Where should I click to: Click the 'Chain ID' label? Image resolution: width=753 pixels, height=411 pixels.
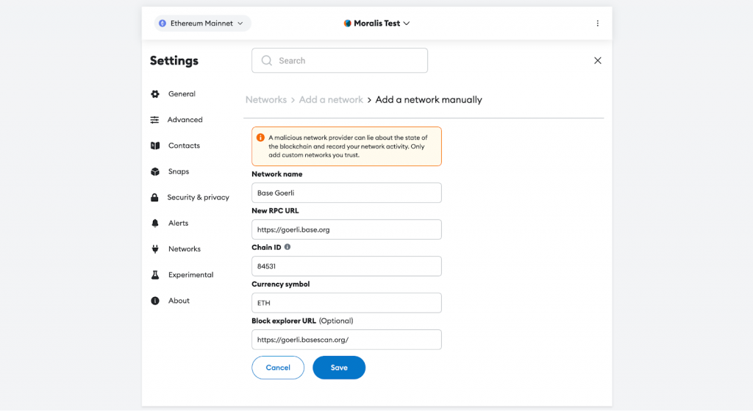tap(266, 248)
